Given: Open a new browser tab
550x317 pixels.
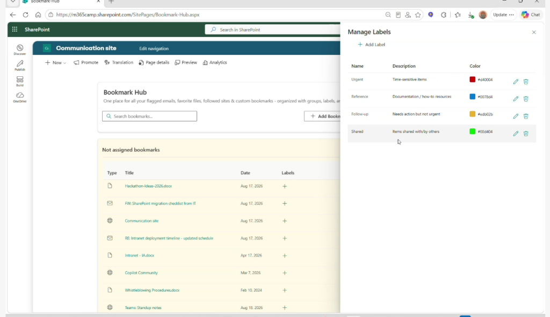Looking at the screenshot, I should [x=111, y=2].
